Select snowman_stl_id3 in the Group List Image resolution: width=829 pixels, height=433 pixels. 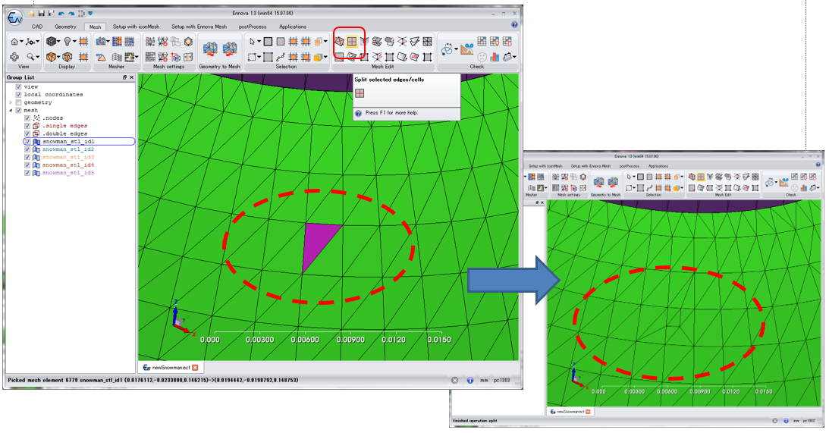[x=68, y=157]
